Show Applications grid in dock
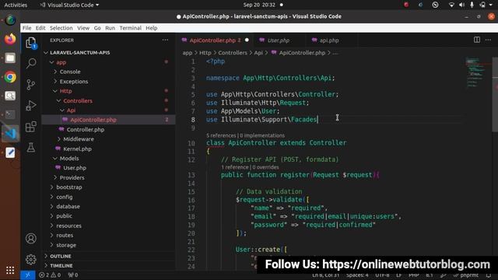 [x=10, y=270]
